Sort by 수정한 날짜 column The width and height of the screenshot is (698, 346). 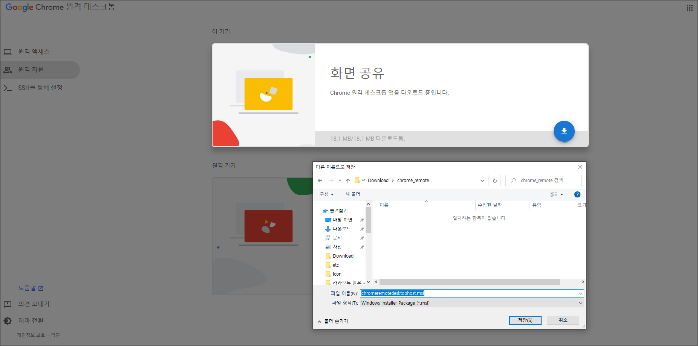(x=490, y=205)
